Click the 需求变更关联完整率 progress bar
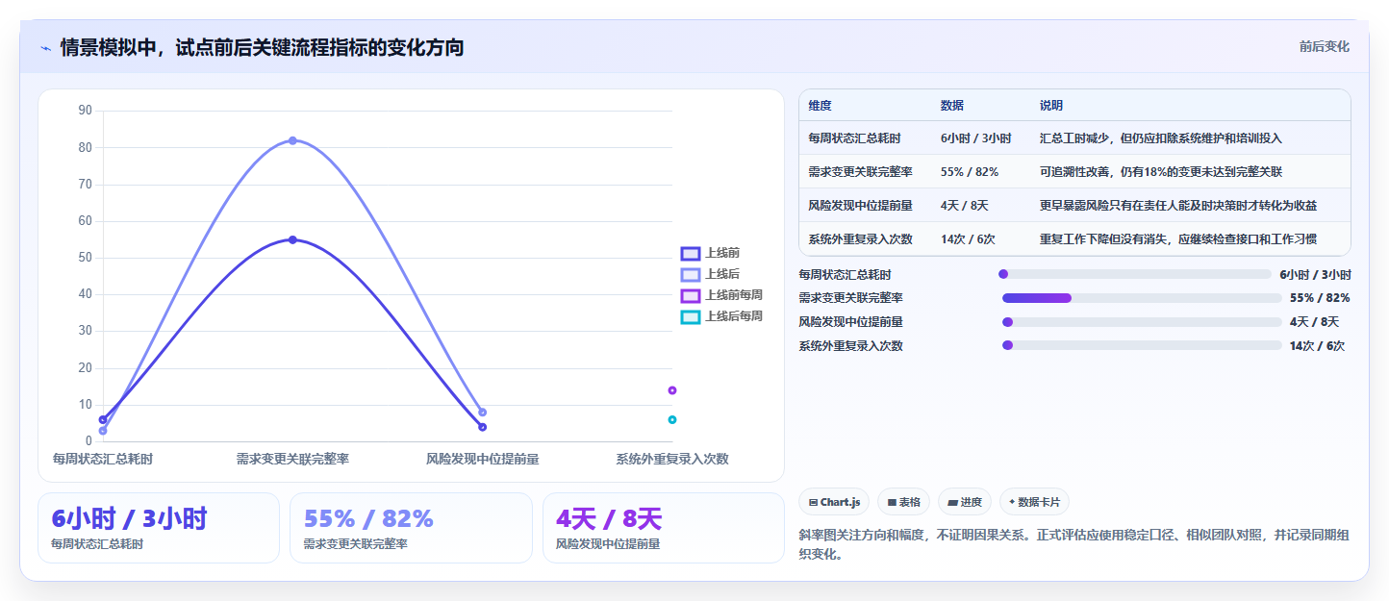Screen dimensions: 1389x601 [1142, 298]
